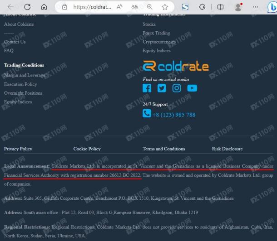This screenshot has height=241, width=277.
Task: Open the Contact Us link
Action: [15, 42]
